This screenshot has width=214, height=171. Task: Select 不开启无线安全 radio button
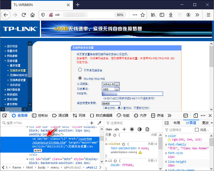point(80,70)
